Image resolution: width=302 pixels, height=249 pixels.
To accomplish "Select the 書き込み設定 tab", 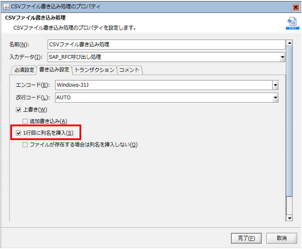I will click(x=54, y=70).
